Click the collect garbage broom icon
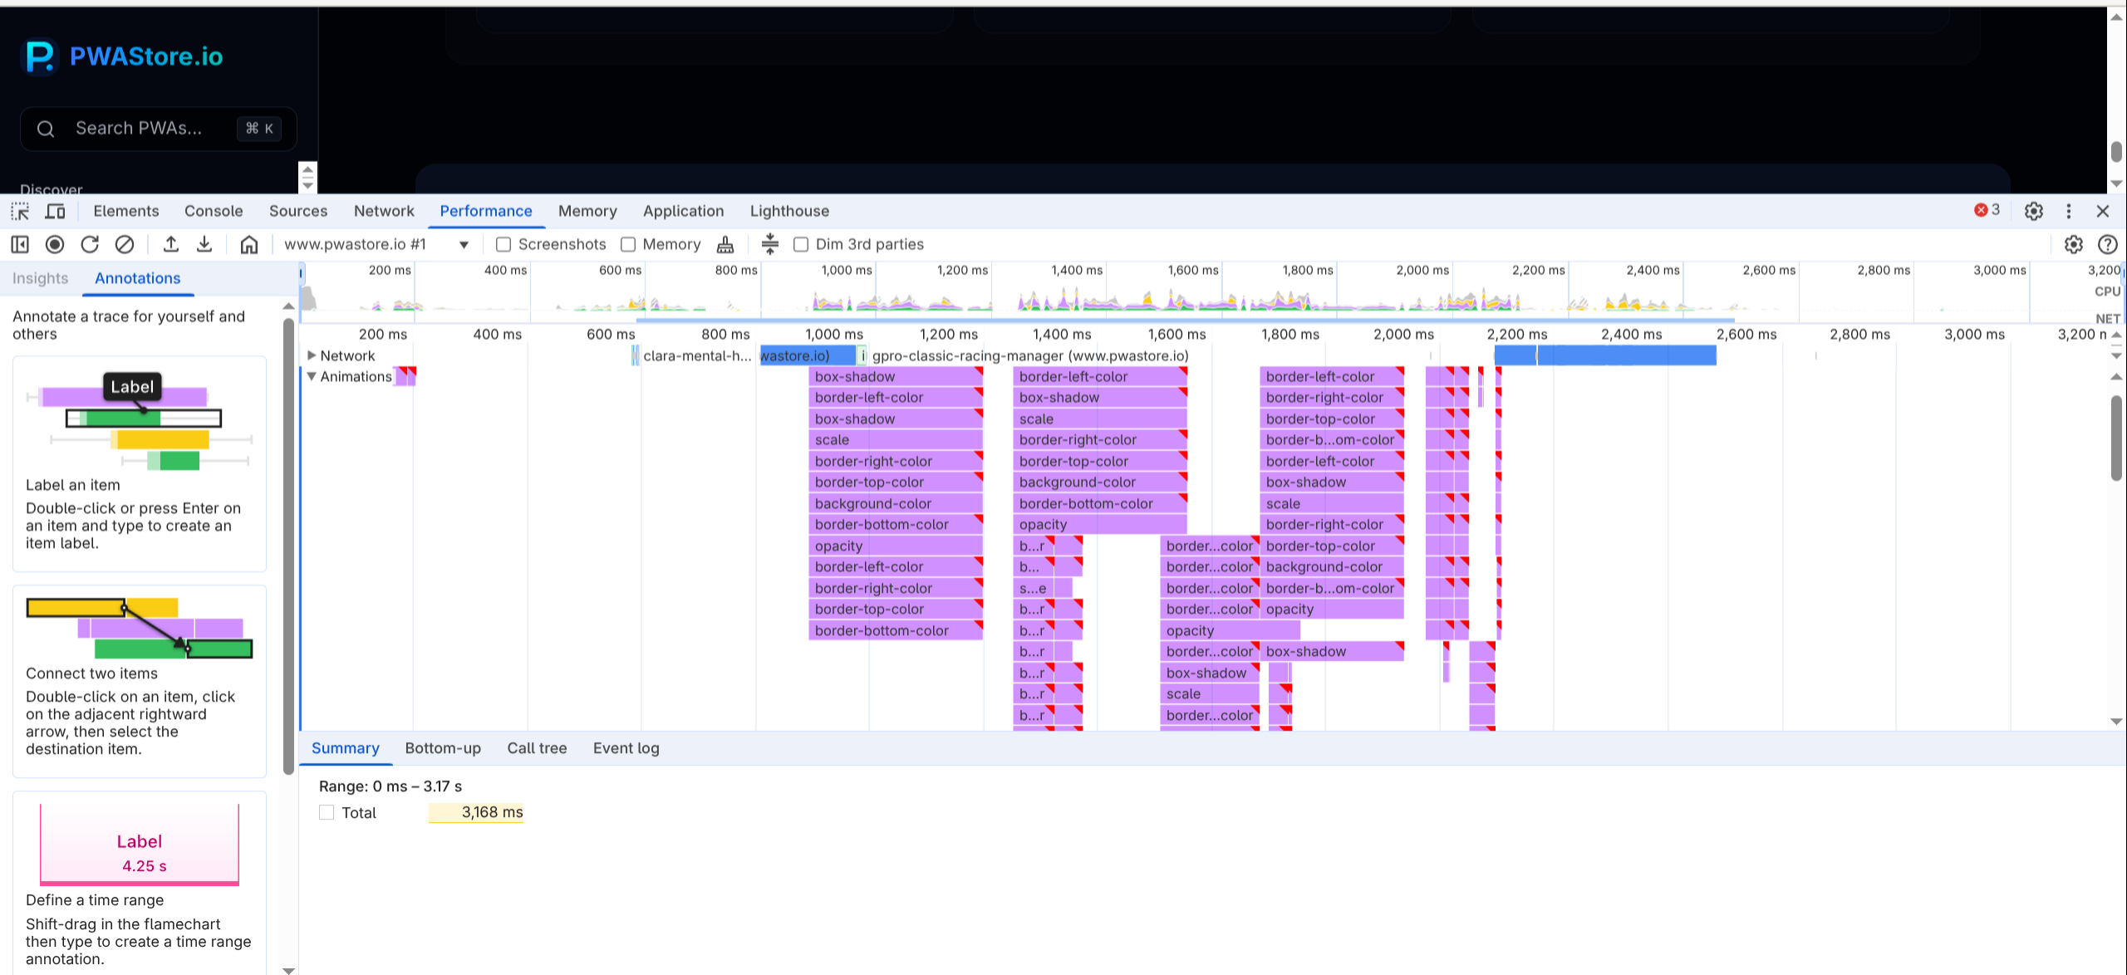This screenshot has width=2127, height=975. tap(725, 244)
